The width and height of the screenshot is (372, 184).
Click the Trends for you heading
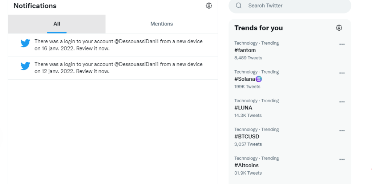point(259,28)
